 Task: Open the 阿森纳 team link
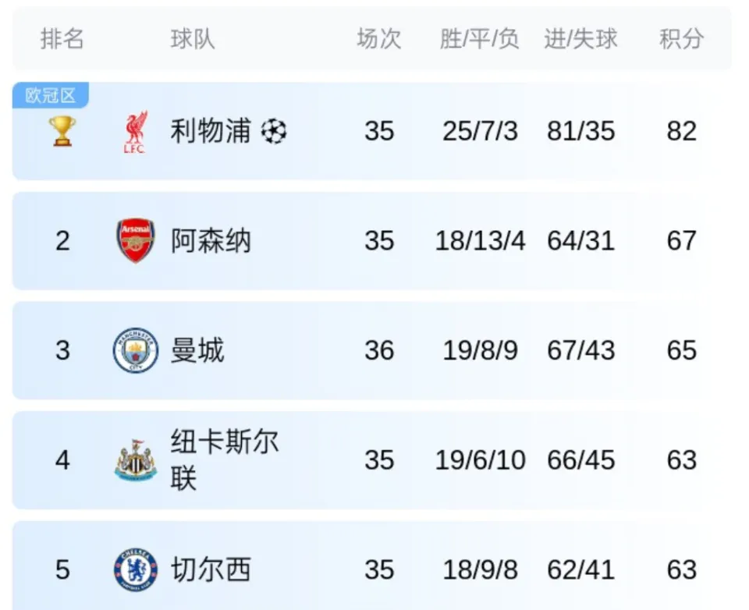click(x=211, y=241)
